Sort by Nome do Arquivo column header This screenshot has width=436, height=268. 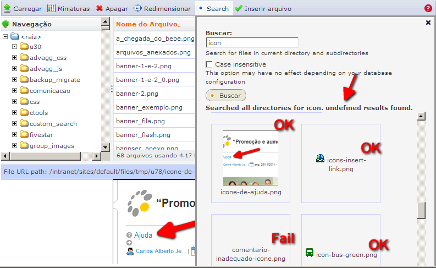pos(148,24)
